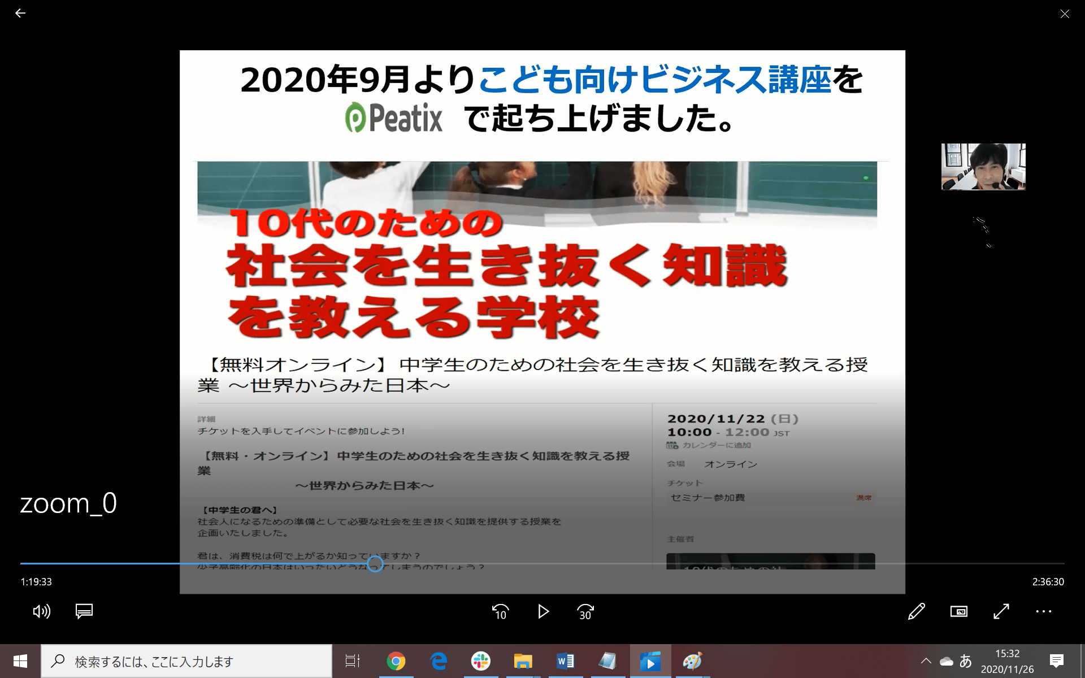Open Microsoft Word from the taskbar

click(565, 660)
